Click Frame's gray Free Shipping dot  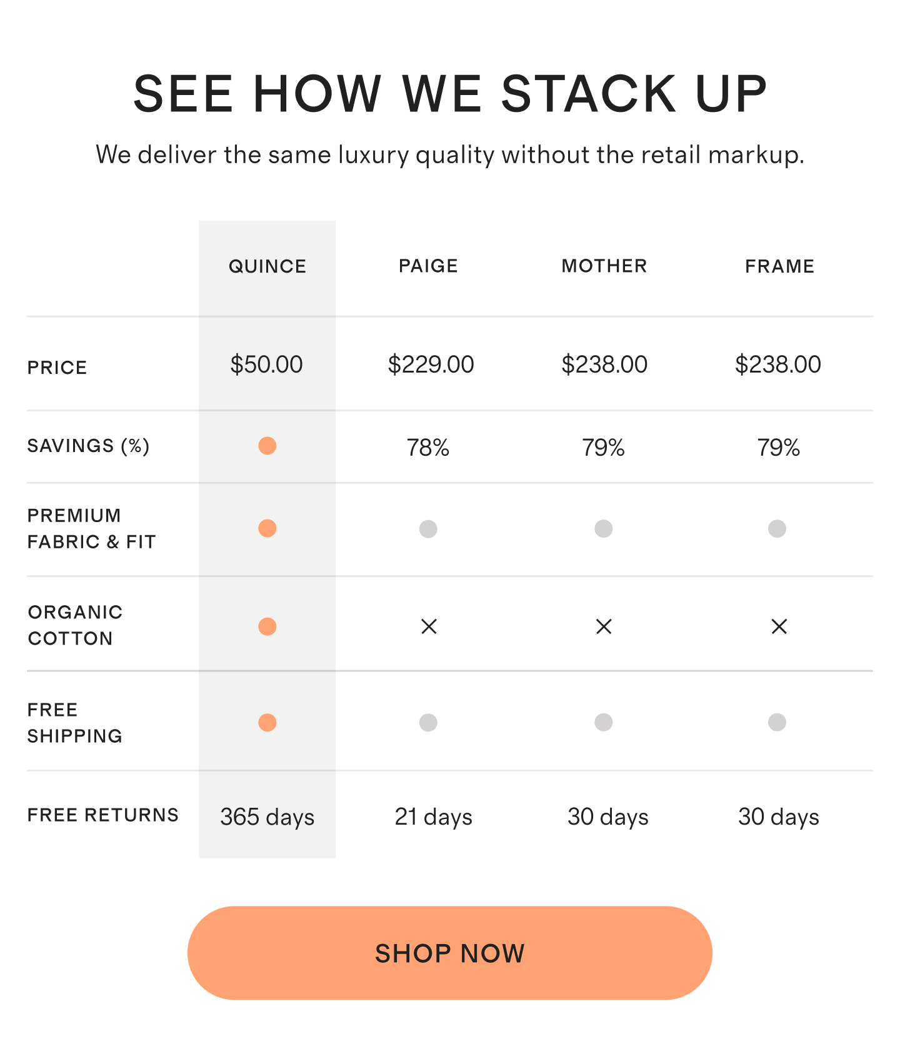[x=777, y=723]
